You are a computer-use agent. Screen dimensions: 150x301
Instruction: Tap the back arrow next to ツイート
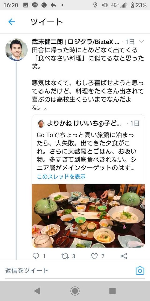12,22
